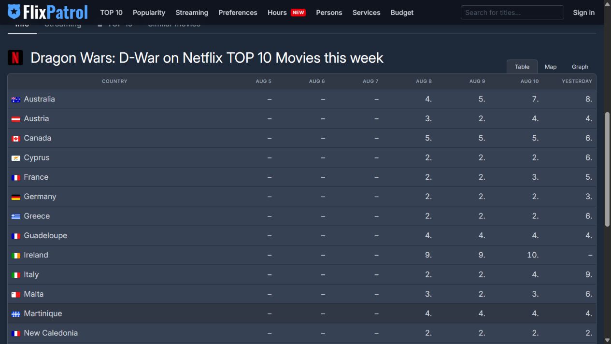The image size is (611, 344).
Task: Click Australia's AUG 10 rank value 7.
Action: coord(535,99)
